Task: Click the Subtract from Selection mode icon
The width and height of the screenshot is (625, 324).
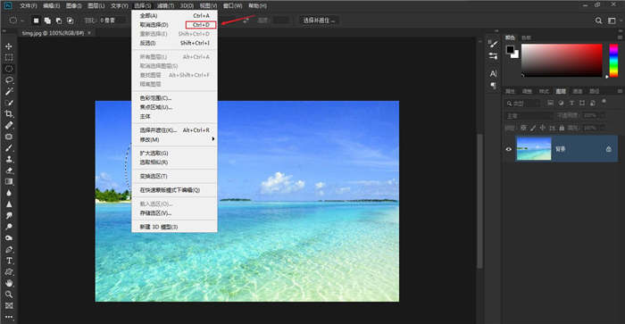Action: (59, 21)
